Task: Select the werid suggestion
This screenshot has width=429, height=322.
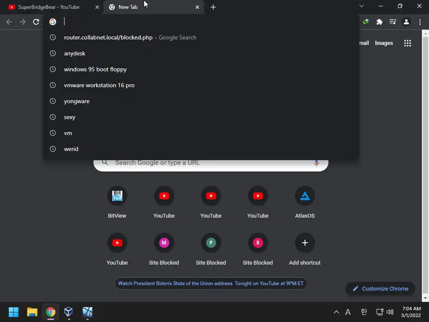Action: pyautogui.click(x=201, y=149)
